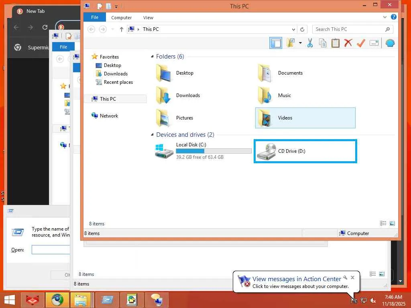Click View messages in Action Center link
The image size is (411, 308).
pyautogui.click(x=297, y=279)
